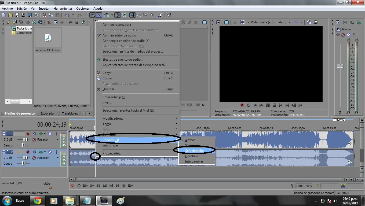
Task: Click Play in the video preview window
Action: point(261,105)
